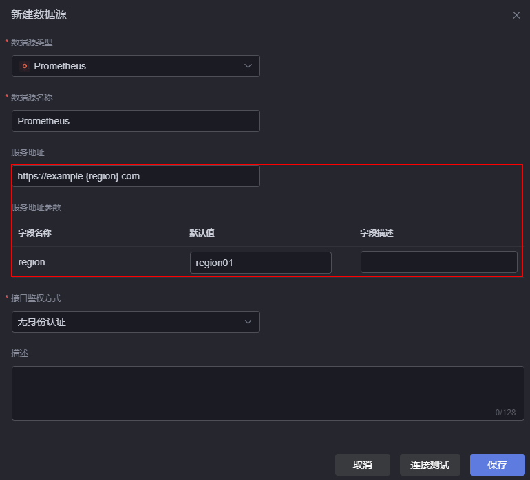This screenshot has height=480, width=530.
Task: Expand the 无身份认证 dropdown chevron arrow
Action: [x=248, y=322]
